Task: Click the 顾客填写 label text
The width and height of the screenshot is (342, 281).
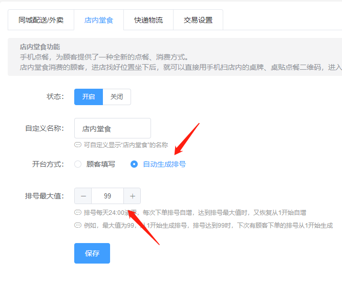Action: [101, 164]
